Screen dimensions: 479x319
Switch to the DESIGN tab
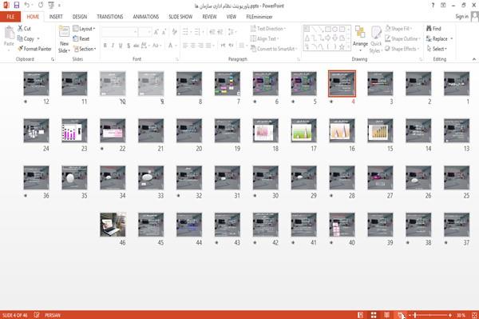coord(79,17)
